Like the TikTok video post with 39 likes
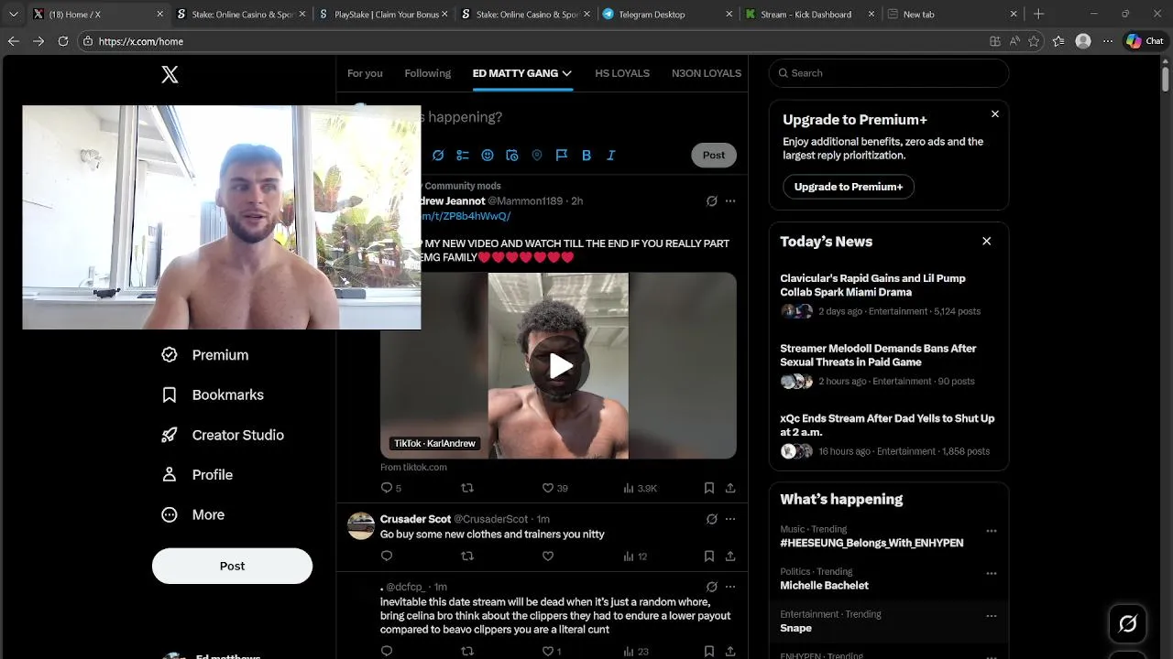Image resolution: width=1173 pixels, height=659 pixels. click(x=548, y=488)
